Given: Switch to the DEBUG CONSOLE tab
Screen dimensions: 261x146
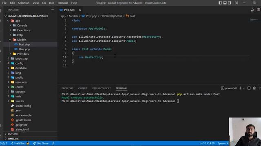Looking at the screenshot, I should [x=102, y=88].
